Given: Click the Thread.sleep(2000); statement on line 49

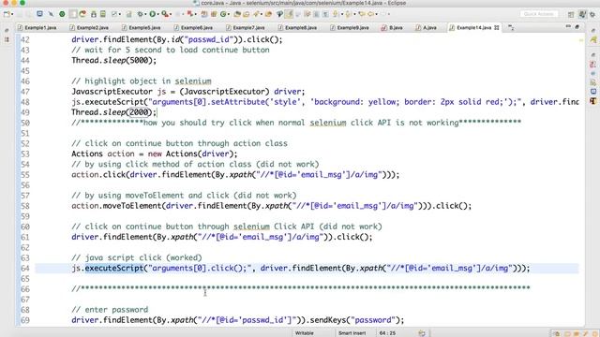Looking at the screenshot, I should [114, 112].
